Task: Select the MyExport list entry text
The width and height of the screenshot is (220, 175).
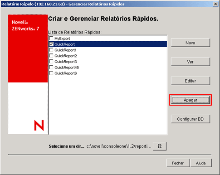Action: pyautogui.click(x=62, y=39)
